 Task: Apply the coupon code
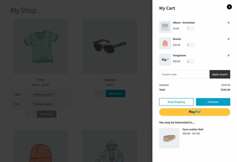click(x=220, y=74)
